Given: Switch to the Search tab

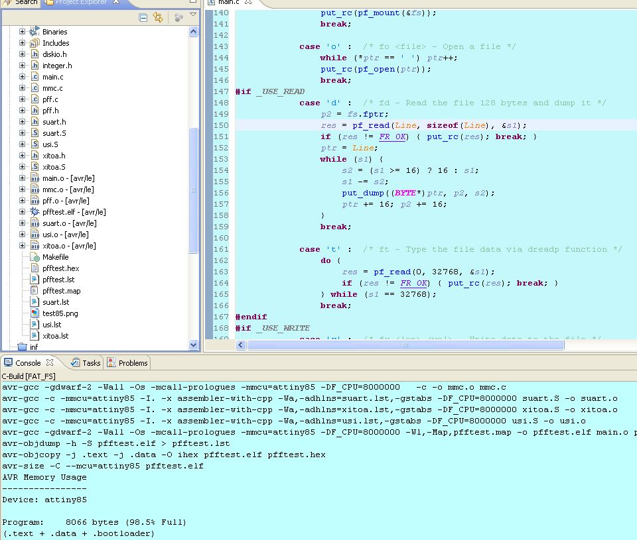Looking at the screenshot, I should pos(21,3).
